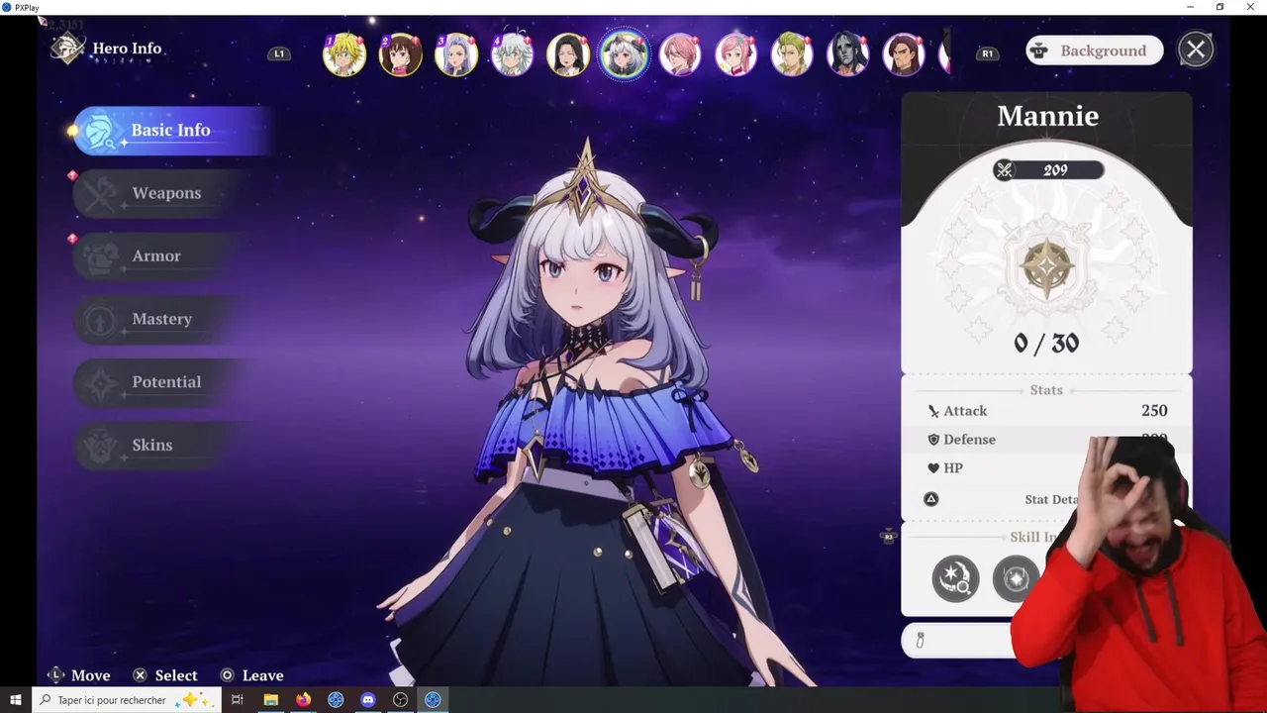The image size is (1267, 713).
Task: Select the masked dark-haired hero portrait
Action: point(847,54)
